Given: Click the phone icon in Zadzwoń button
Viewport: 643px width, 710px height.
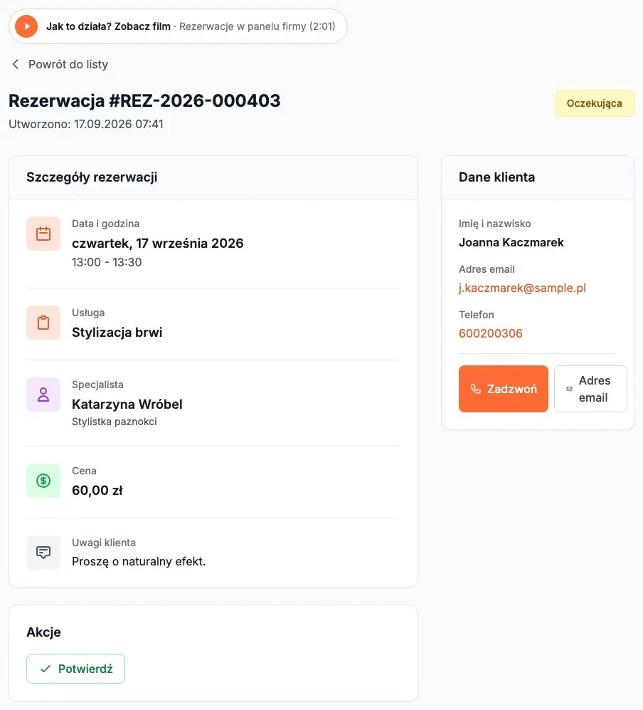Looking at the screenshot, I should coord(476,389).
